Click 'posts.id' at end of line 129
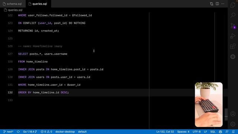The width and height of the screenshot is (238, 134). (x=97, y=70)
